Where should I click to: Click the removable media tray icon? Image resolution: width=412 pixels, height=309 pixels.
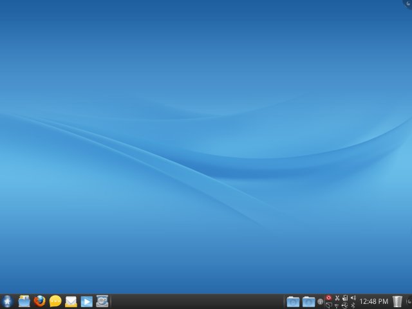tap(345, 298)
